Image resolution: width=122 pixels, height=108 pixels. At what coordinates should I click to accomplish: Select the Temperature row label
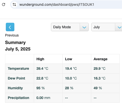tap(18, 68)
